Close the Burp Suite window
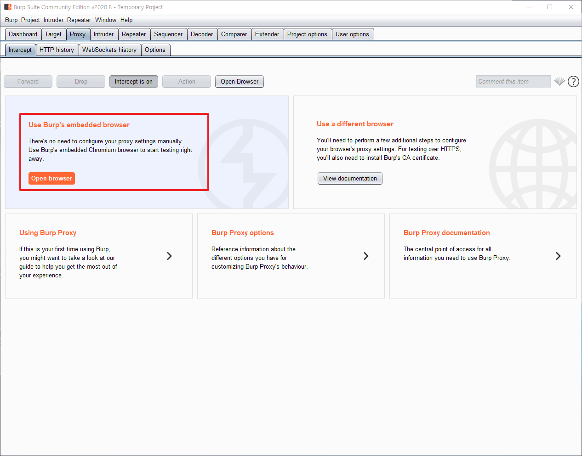This screenshot has height=456, width=582. tap(571, 7)
